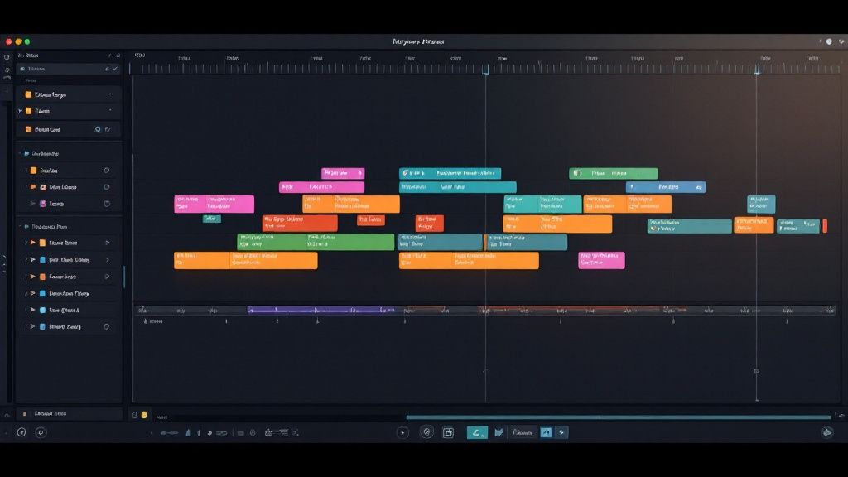Expand the second orange sidebar item with its left arrow

tap(20, 111)
